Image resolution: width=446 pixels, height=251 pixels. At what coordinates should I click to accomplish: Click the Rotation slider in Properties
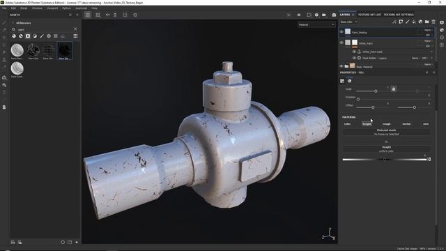pos(394,99)
